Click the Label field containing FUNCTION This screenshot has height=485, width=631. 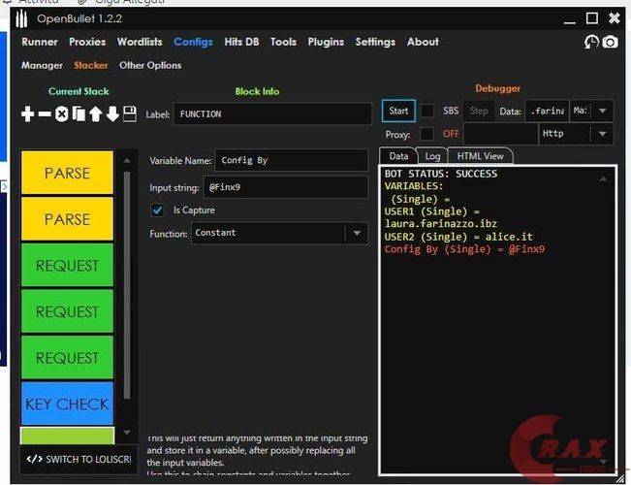click(x=272, y=114)
